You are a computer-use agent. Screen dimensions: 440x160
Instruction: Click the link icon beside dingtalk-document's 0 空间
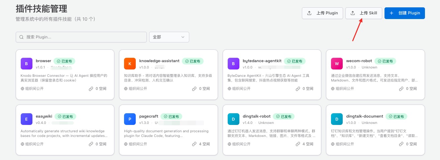[401, 144]
